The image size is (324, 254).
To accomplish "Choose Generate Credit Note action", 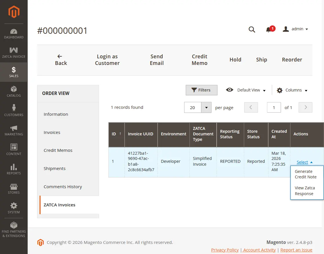I will point(305,174).
